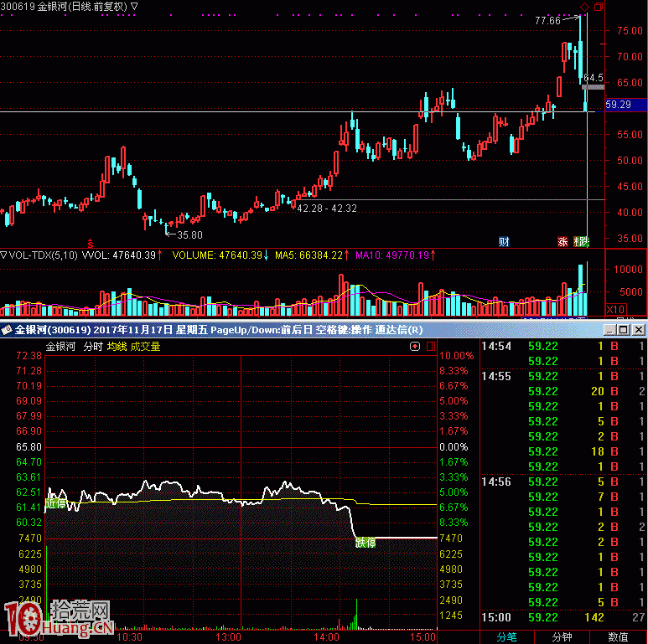Click the 14:55 tick row time
Viewport: 648px width, 644px height.
point(496,376)
